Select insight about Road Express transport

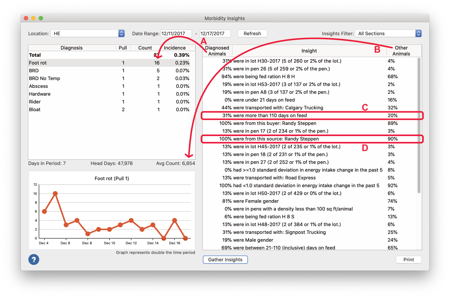point(310,178)
